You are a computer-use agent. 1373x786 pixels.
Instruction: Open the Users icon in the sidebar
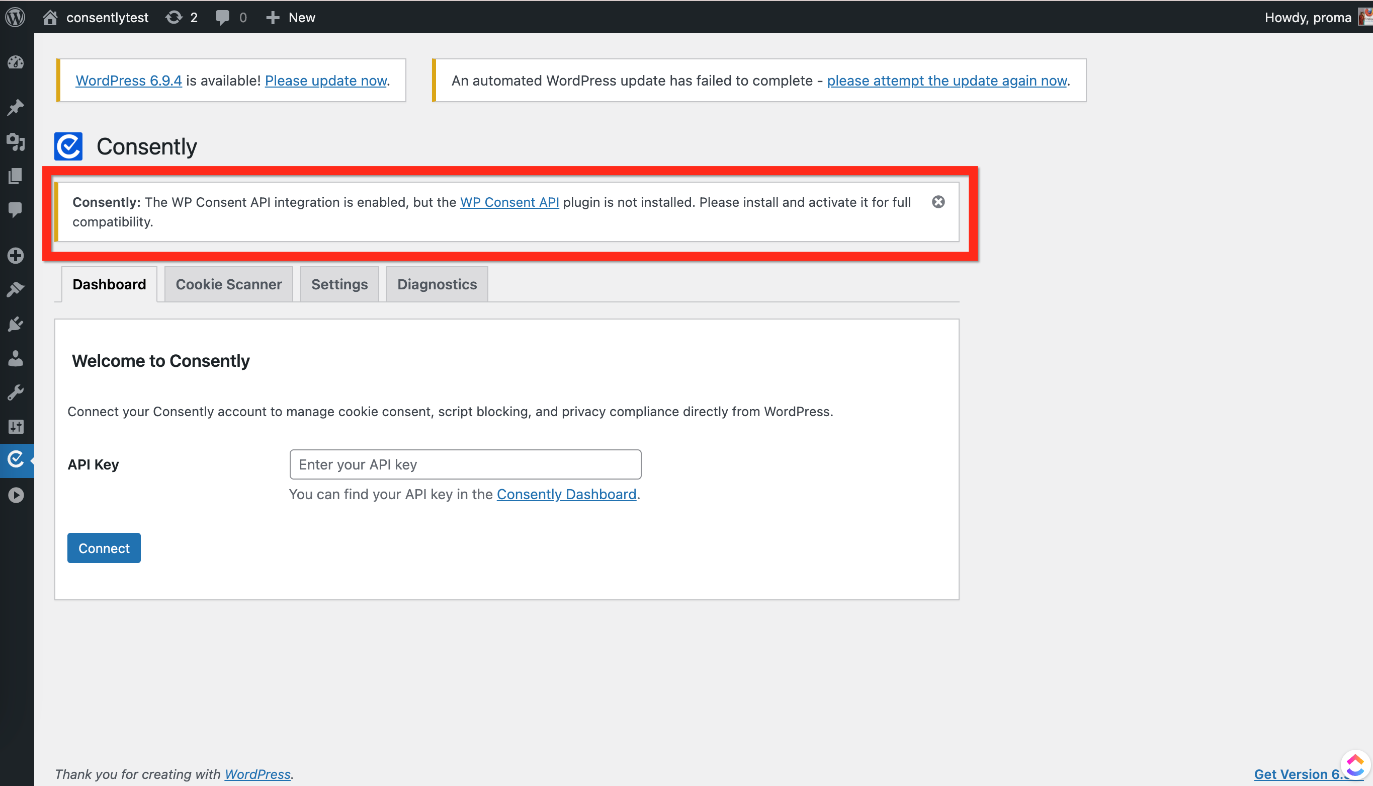[16, 358]
